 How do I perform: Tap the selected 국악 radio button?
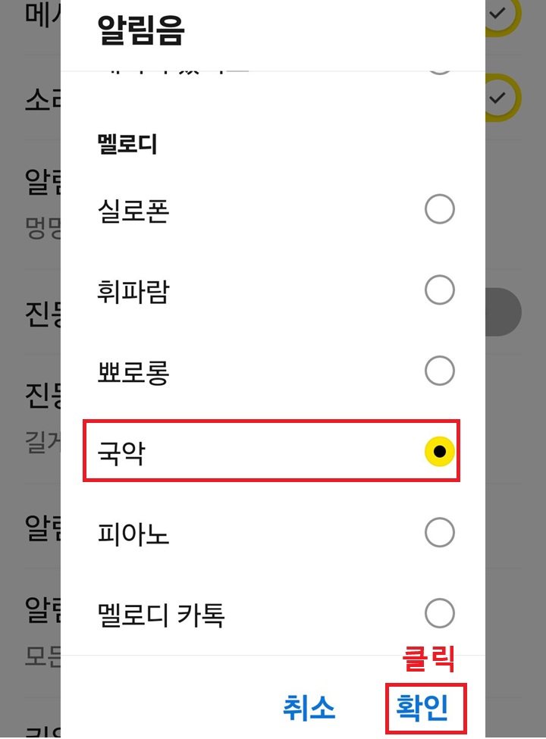(x=440, y=451)
